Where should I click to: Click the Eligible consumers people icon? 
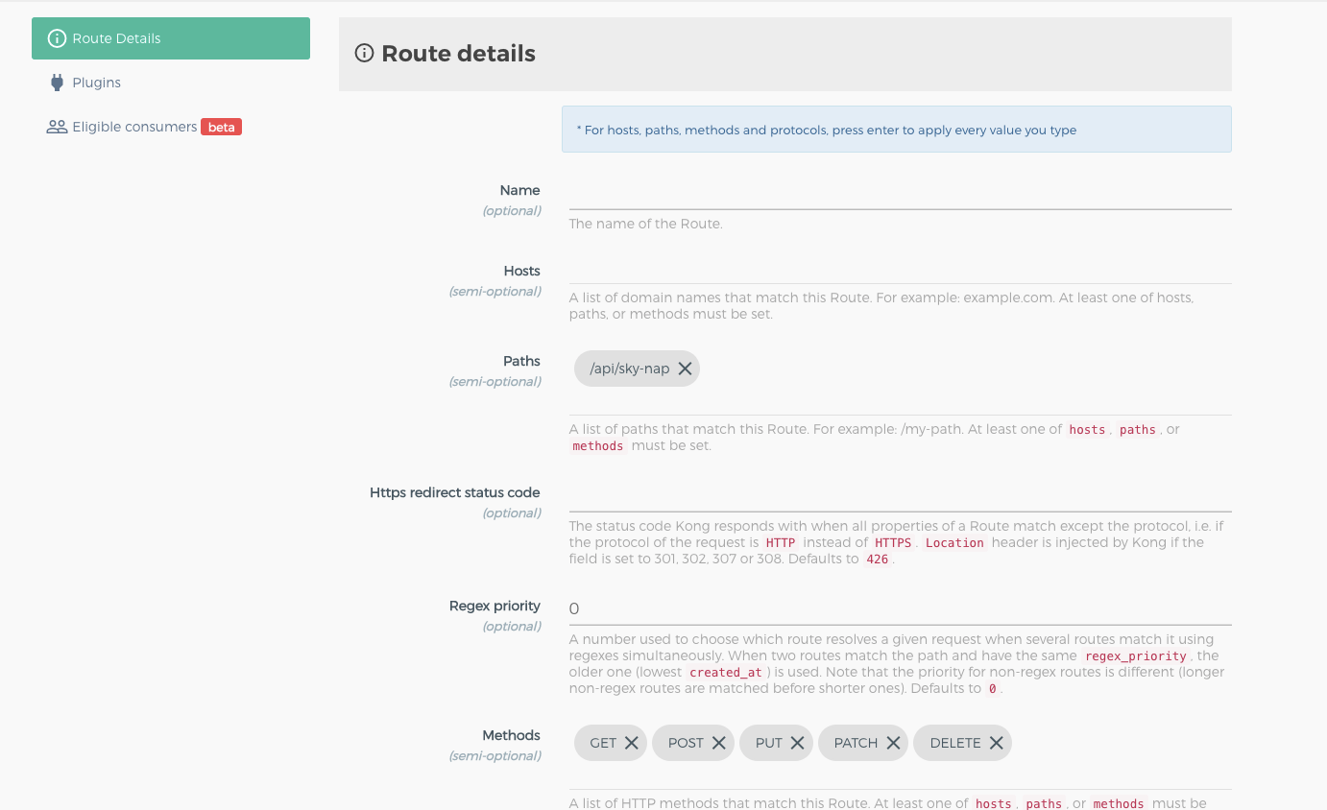click(x=57, y=127)
